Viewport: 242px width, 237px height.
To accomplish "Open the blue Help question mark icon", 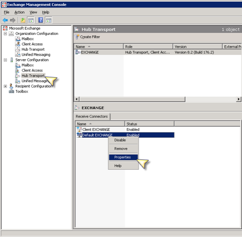I will click(x=41, y=20).
